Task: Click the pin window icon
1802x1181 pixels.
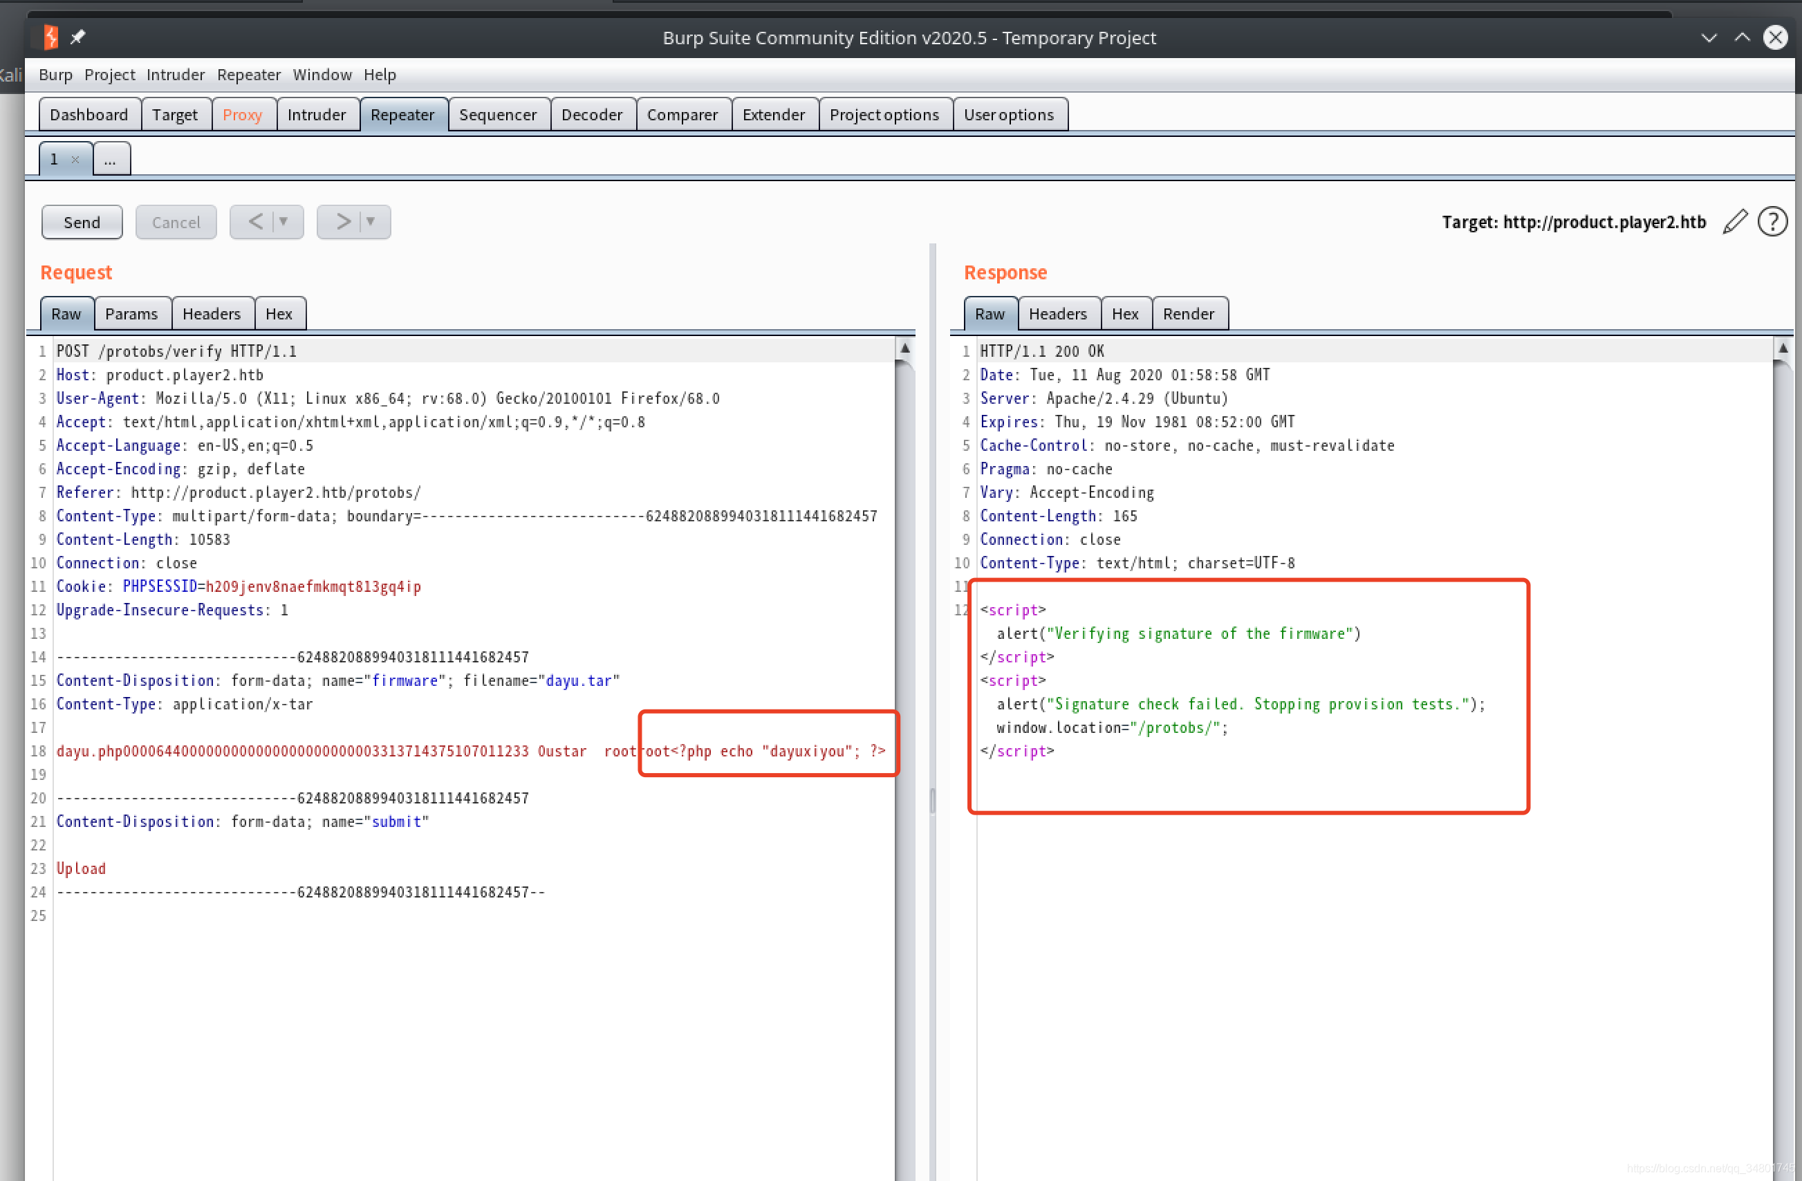Action: click(x=78, y=37)
